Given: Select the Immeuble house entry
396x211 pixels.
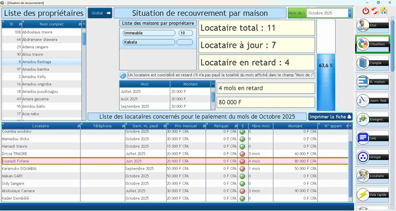Looking at the screenshot, I should pyautogui.click(x=148, y=33).
